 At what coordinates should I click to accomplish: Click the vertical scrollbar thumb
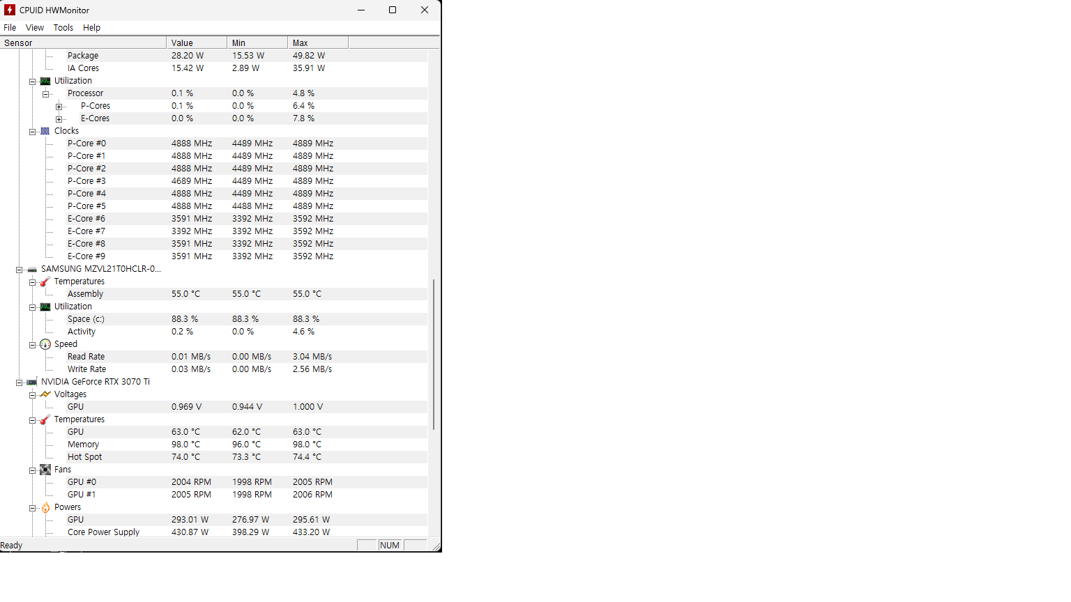tap(434, 355)
